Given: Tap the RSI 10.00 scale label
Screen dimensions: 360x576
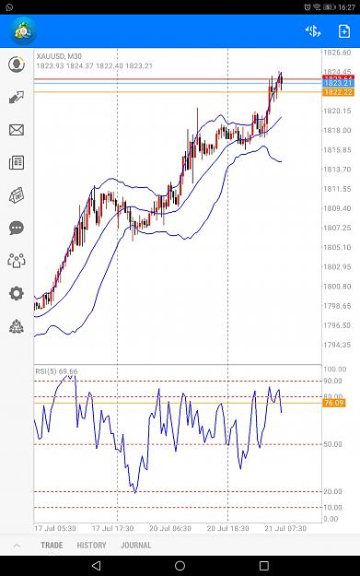Looking at the screenshot, I should [332, 507].
